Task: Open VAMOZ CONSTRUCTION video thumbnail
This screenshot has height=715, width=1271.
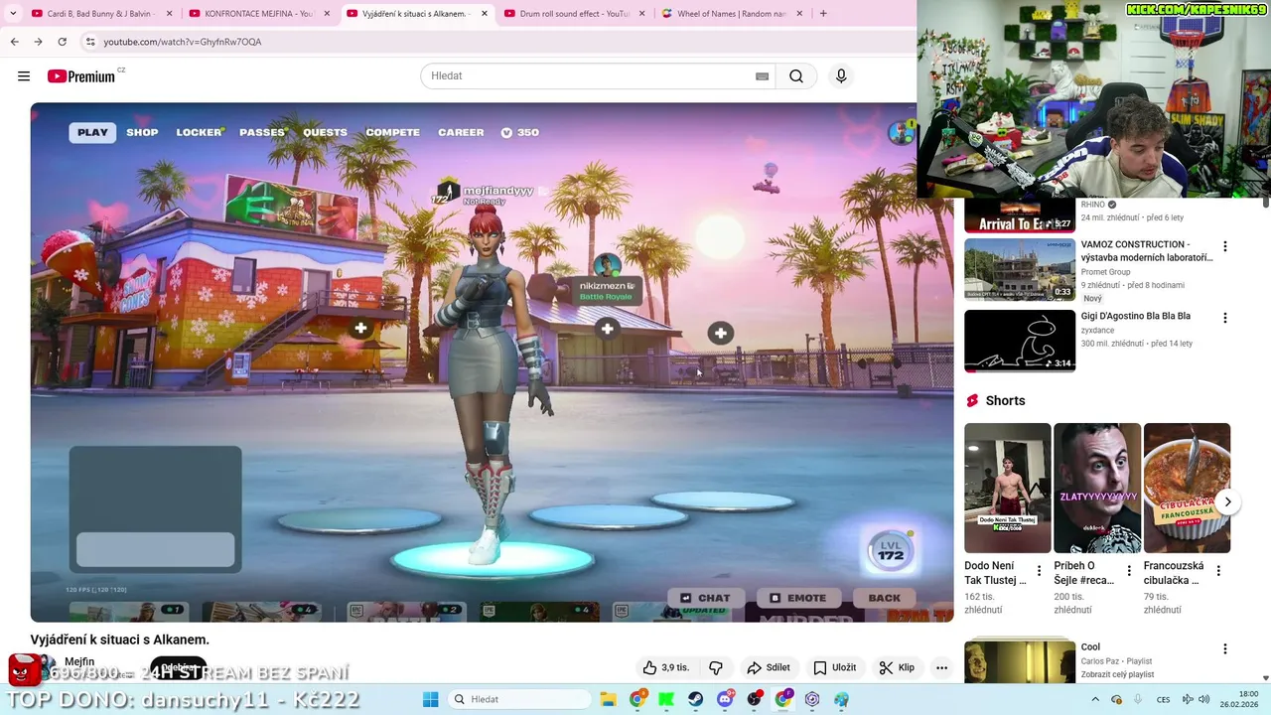Action: click(1020, 269)
